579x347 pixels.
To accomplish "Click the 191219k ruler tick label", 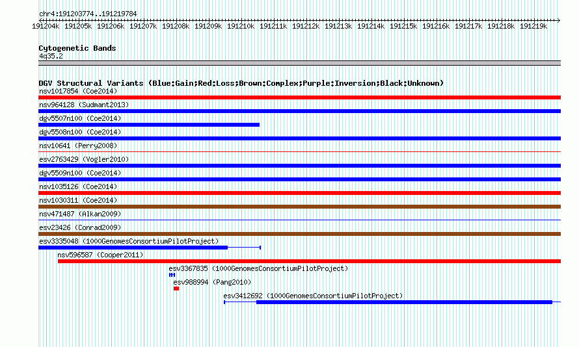I will (533, 26).
